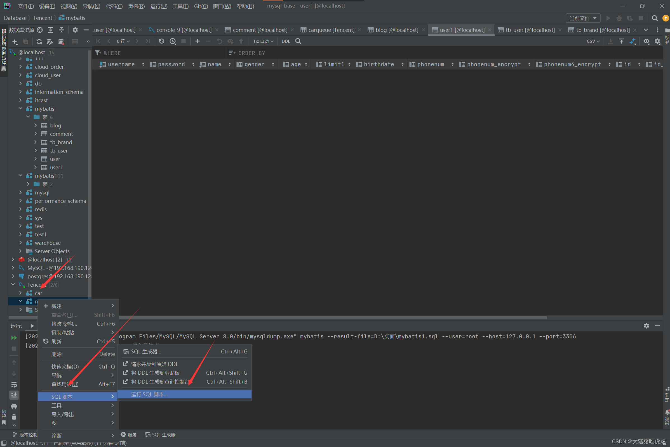
Task: Click the import data upload icon
Action: [x=622, y=41]
